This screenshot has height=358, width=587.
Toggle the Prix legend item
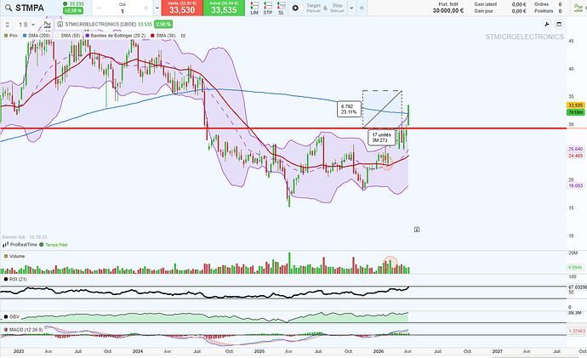pos(11,36)
